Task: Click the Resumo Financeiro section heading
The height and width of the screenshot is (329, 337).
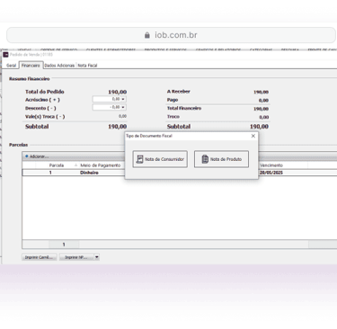Action: point(30,79)
